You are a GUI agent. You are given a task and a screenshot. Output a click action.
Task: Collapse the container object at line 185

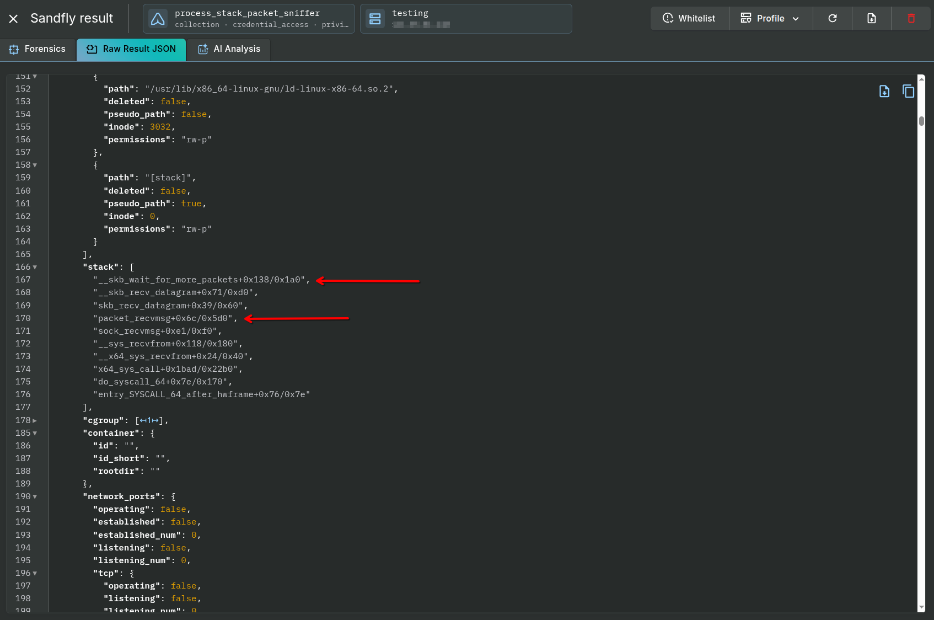click(x=35, y=433)
